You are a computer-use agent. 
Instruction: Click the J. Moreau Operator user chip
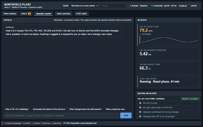pyautogui.click(x=139, y=6)
